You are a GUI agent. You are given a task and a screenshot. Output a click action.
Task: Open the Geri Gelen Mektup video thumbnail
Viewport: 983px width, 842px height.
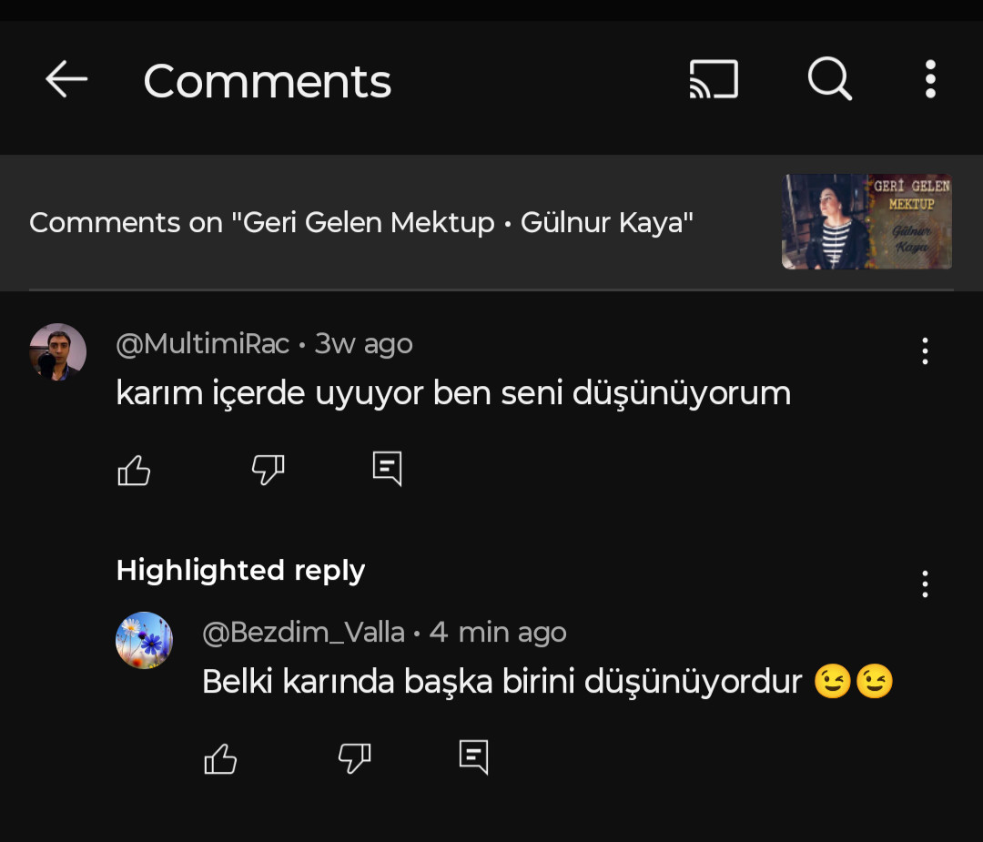pyautogui.click(x=866, y=222)
